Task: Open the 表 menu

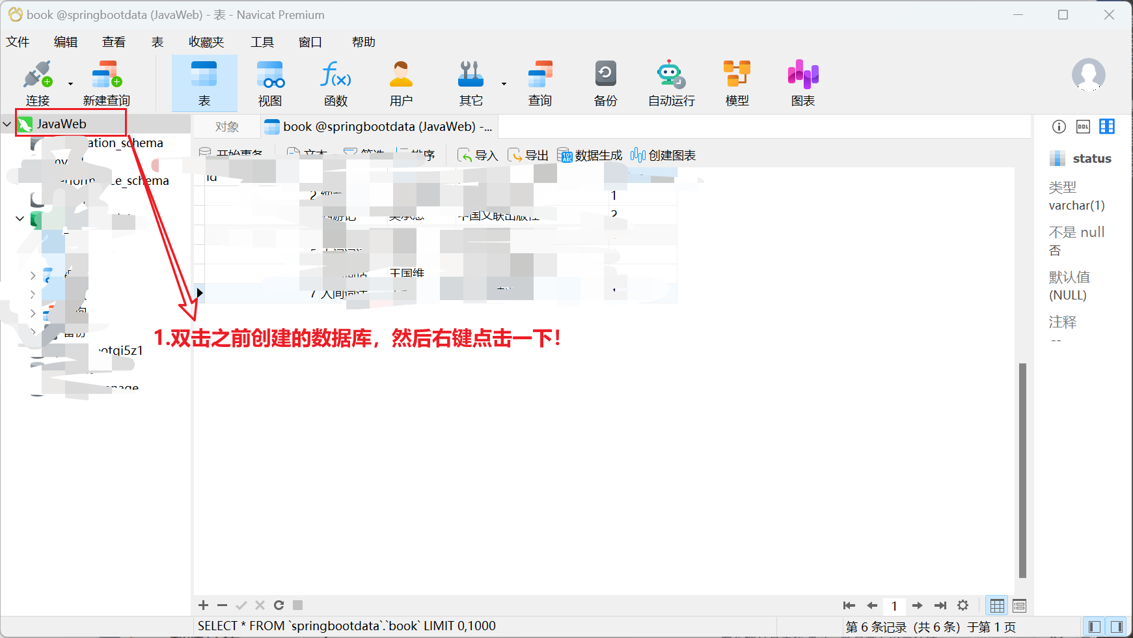Action: (x=157, y=42)
